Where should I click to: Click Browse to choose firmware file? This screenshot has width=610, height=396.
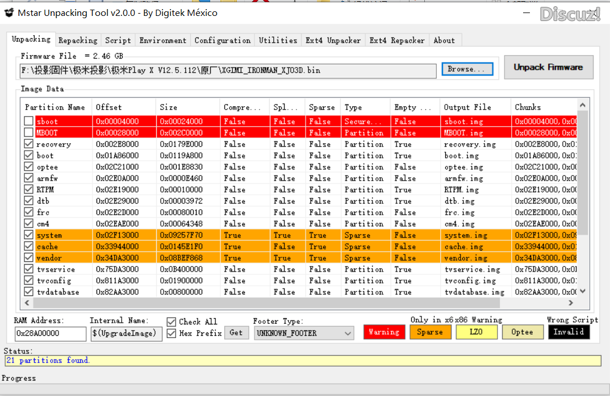467,69
